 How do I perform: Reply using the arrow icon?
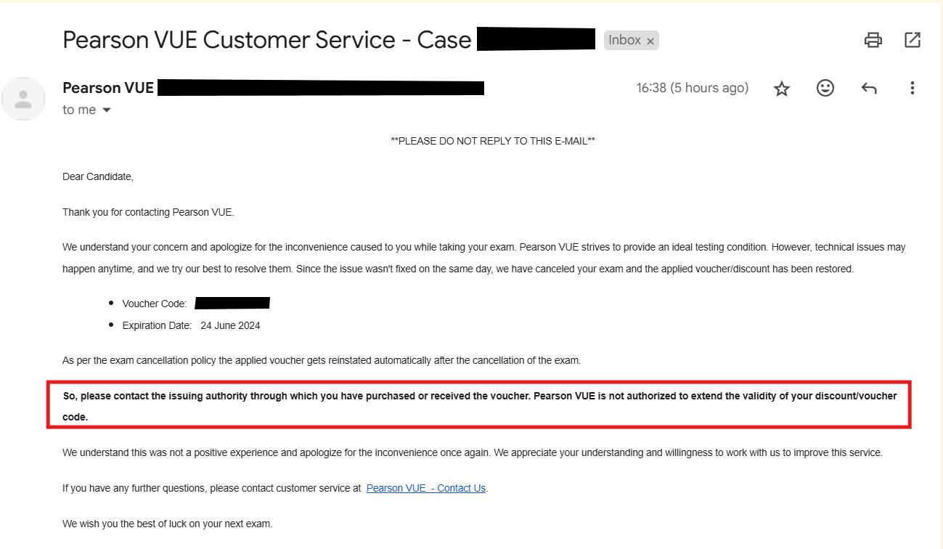[869, 89]
